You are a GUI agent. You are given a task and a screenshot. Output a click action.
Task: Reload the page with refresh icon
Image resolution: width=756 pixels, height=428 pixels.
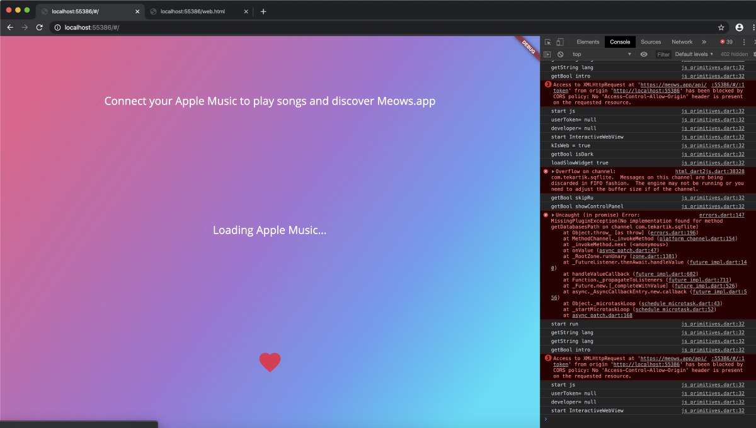[x=39, y=28]
